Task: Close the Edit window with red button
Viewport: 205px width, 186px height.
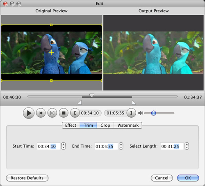Action: pos(6,4)
